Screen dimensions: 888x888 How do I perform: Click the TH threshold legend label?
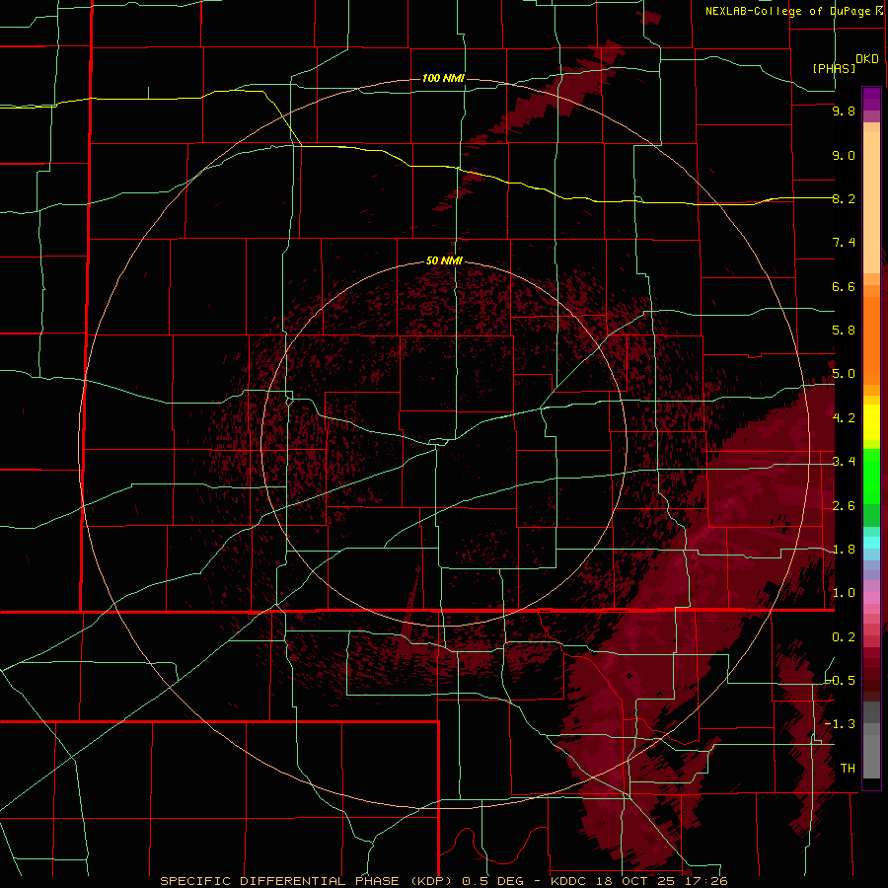point(848,769)
